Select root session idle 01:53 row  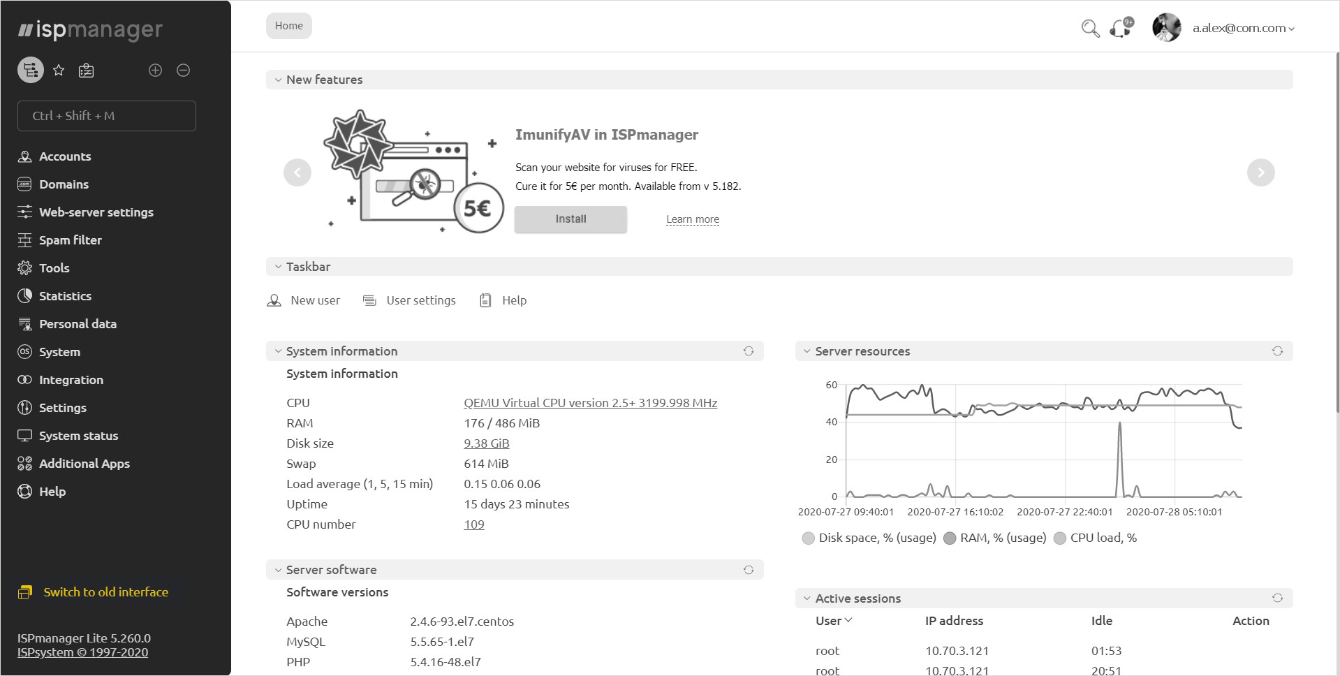coord(1044,651)
